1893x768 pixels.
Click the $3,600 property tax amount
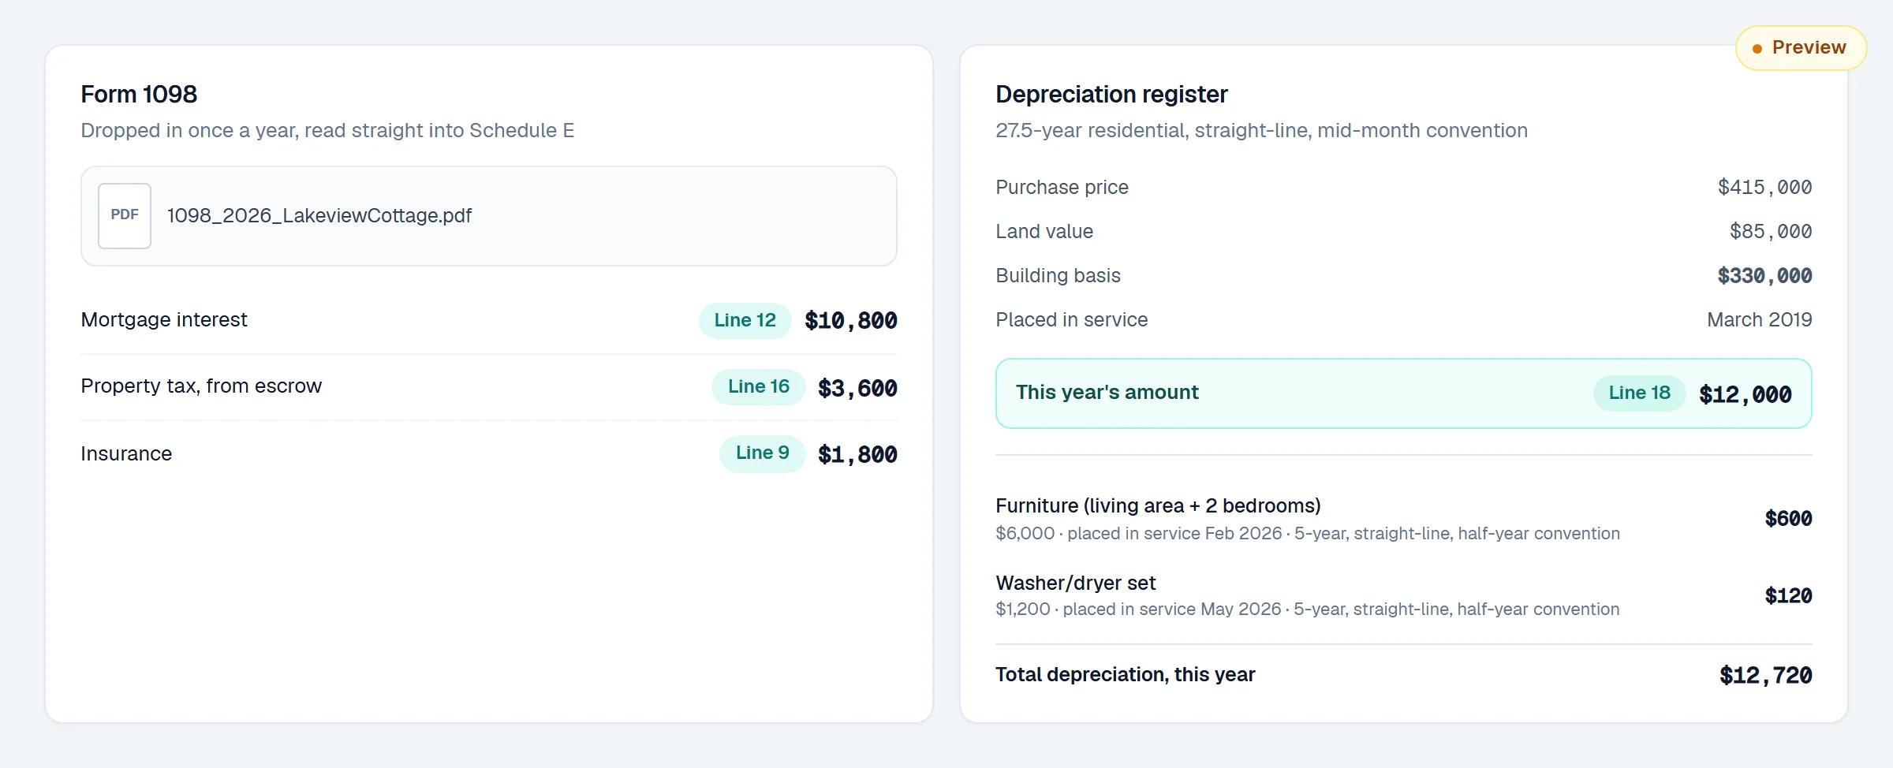[857, 388]
